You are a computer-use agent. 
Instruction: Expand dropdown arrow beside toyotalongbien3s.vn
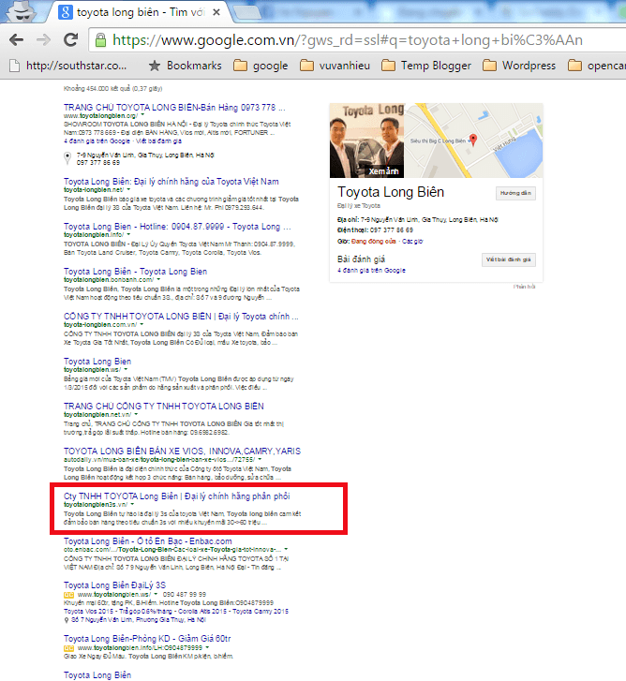132,504
